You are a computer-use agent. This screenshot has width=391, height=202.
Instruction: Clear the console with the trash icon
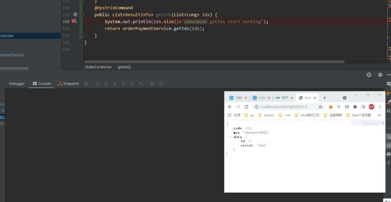[388, 163]
